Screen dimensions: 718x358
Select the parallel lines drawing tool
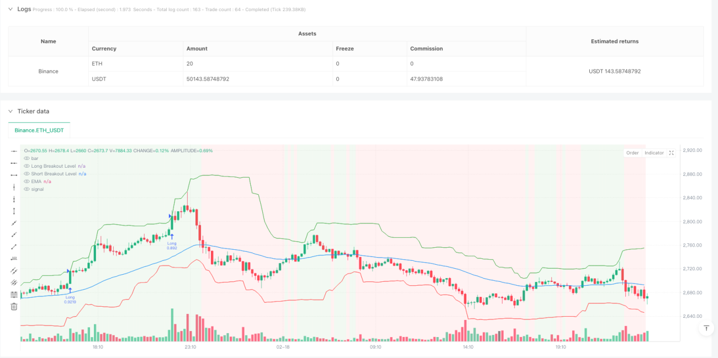click(x=14, y=271)
